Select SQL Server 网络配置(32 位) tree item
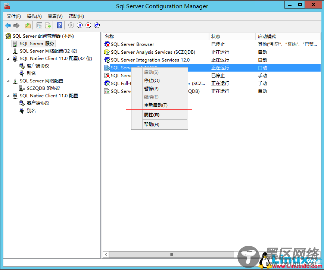Screen dimensions: 324x270 click(x=49, y=51)
